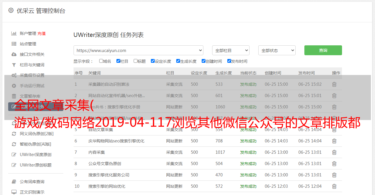The height and width of the screenshot is (195, 375).
Task: Click the refresh icon for 智能伪原创[AI版]
Action: [14, 144]
